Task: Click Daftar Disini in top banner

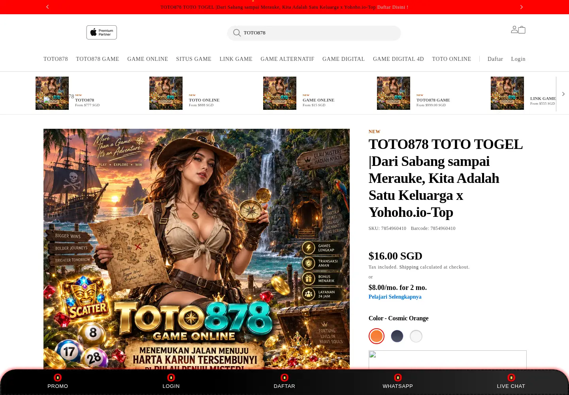Action: (393, 7)
